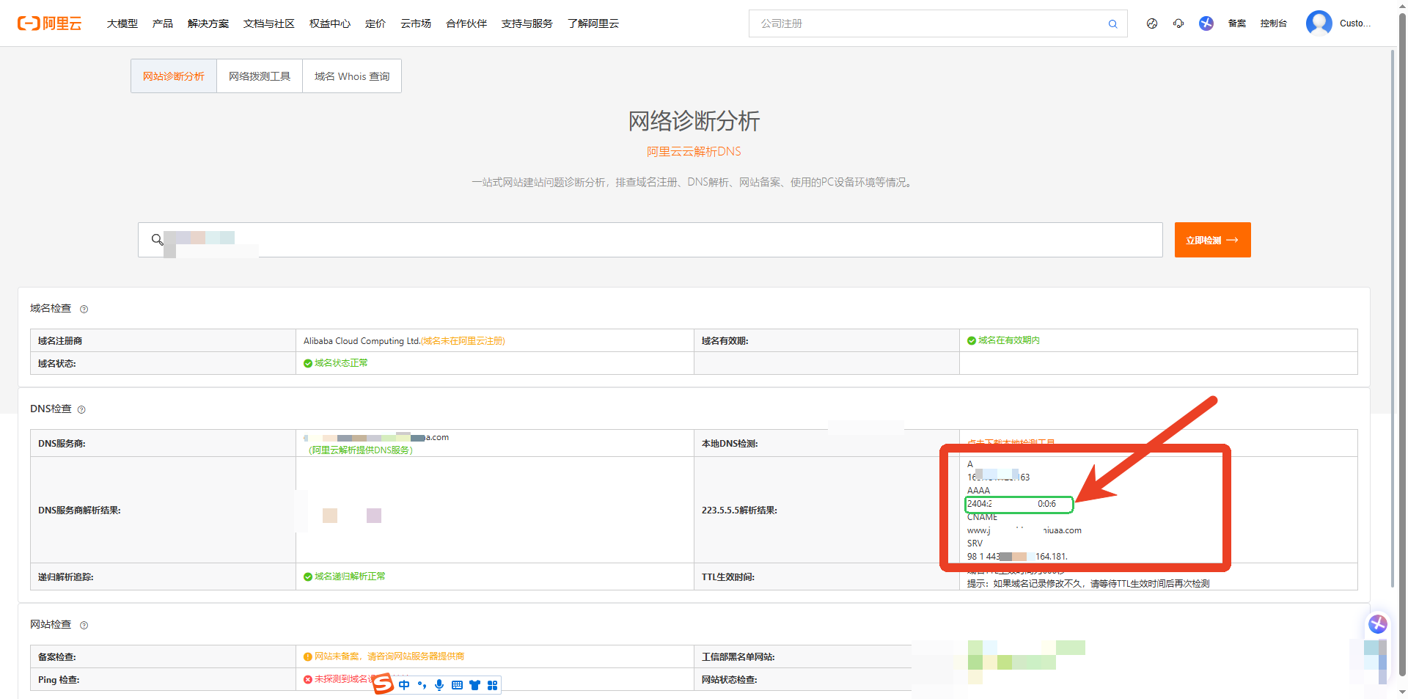This screenshot has height=699, width=1408.
Task: Open the blue AI assistant icon in header
Action: [1206, 23]
